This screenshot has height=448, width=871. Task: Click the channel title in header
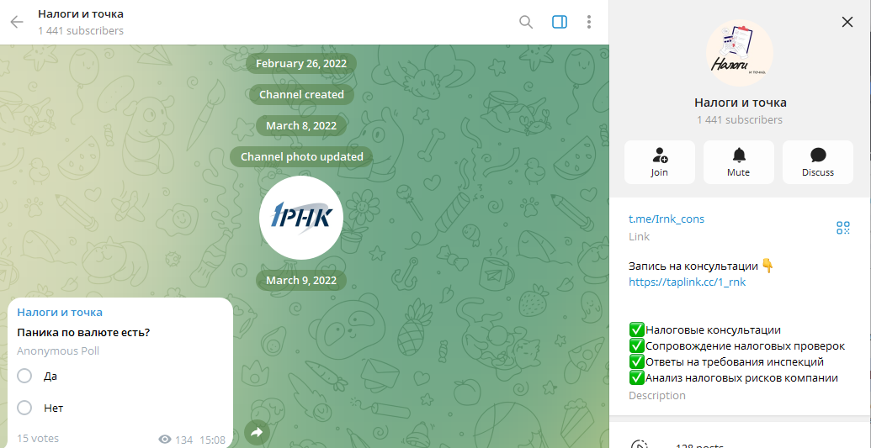pyautogui.click(x=81, y=14)
